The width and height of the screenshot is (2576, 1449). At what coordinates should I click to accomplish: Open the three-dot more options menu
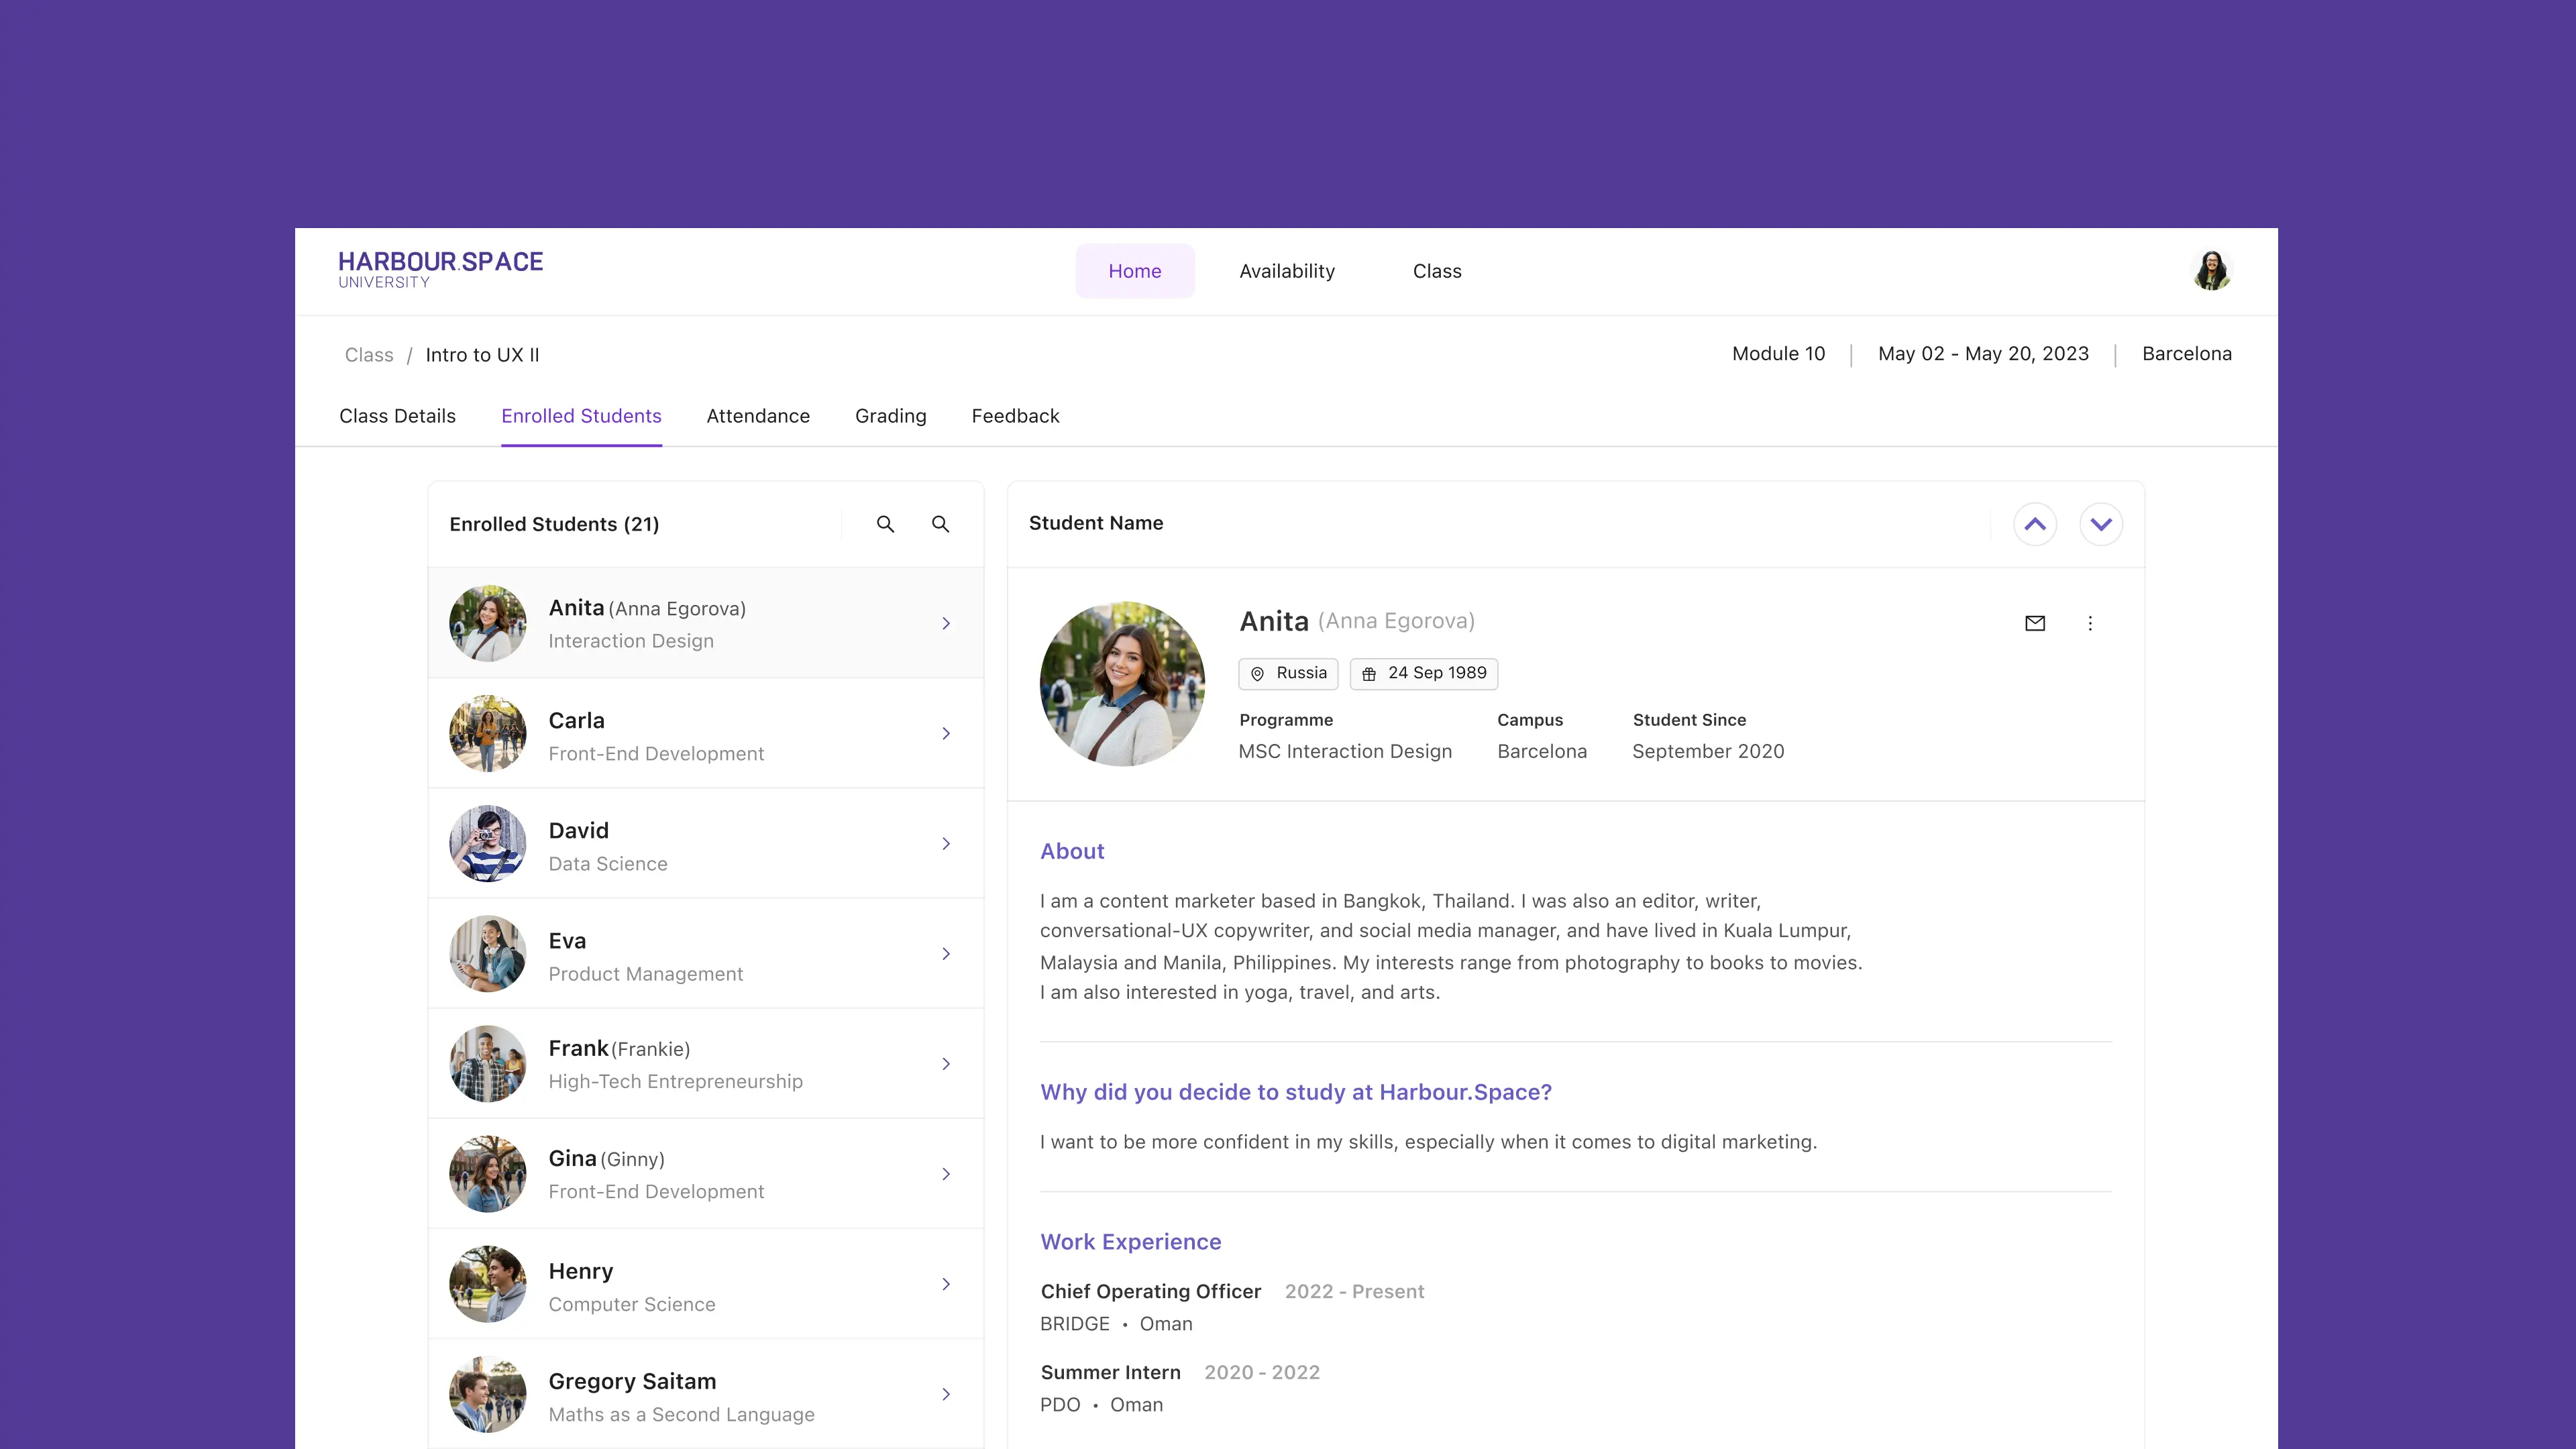click(2089, 623)
